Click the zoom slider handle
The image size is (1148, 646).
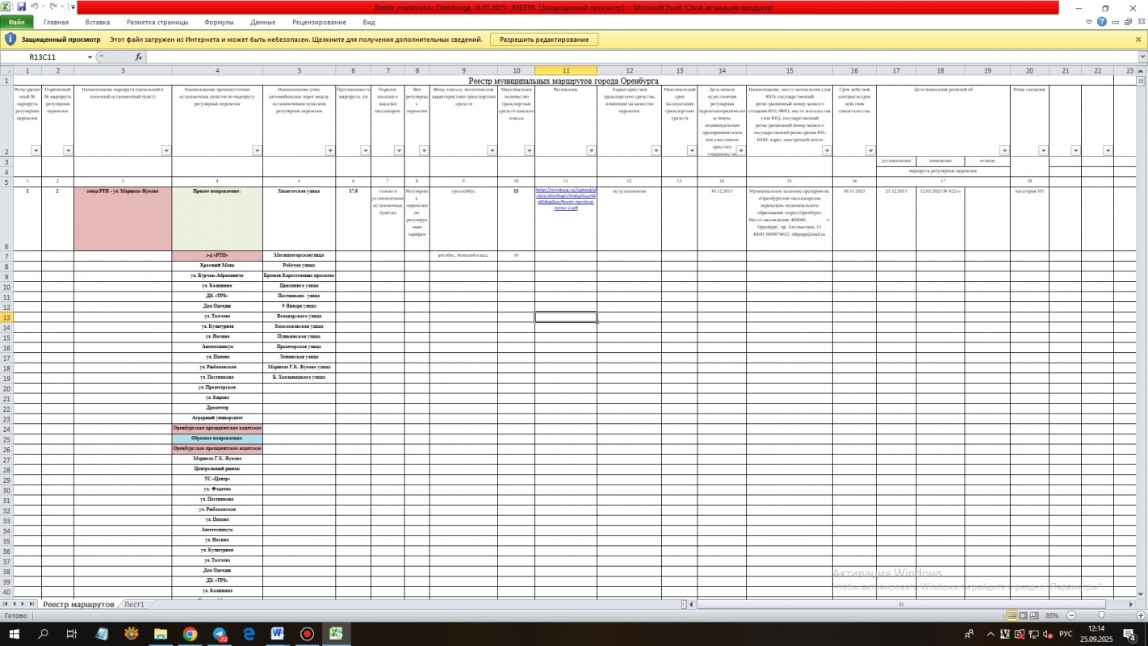tap(1101, 615)
